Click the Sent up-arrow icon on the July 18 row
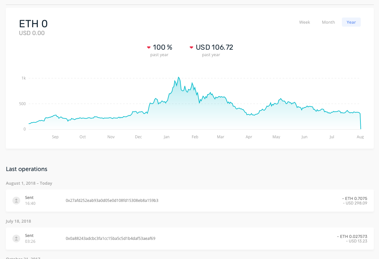Viewport: 379px width, 259px height. click(16, 238)
